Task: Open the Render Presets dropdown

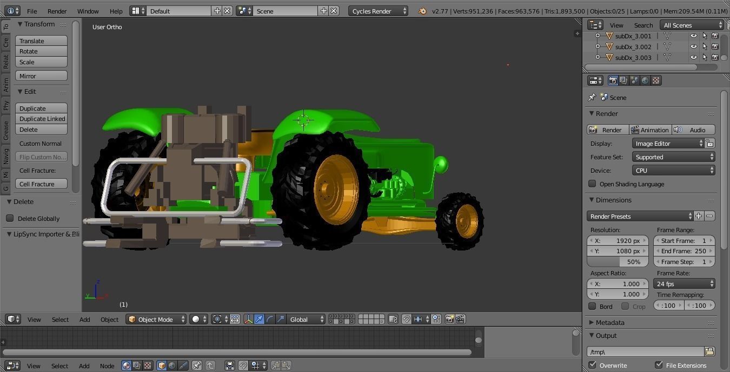Action: tap(640, 216)
